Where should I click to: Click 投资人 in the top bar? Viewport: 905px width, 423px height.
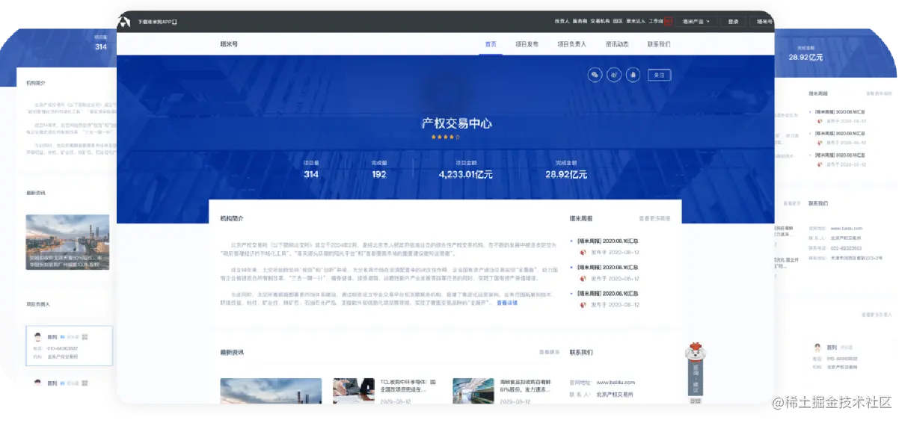click(x=562, y=22)
